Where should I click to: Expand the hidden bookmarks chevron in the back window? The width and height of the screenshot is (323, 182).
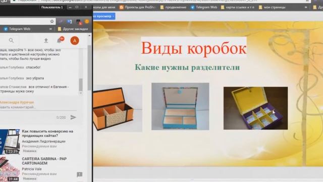(x=306, y=7)
